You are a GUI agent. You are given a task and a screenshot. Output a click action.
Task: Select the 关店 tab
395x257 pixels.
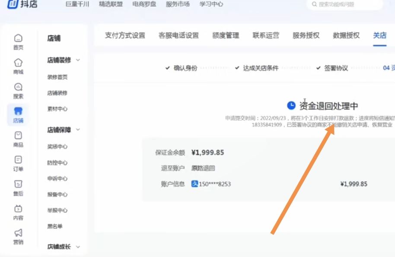[379, 35]
